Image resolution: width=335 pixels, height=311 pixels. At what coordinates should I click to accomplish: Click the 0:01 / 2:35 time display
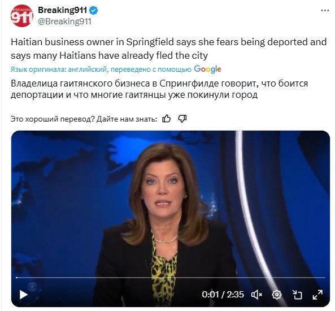[x=223, y=295]
